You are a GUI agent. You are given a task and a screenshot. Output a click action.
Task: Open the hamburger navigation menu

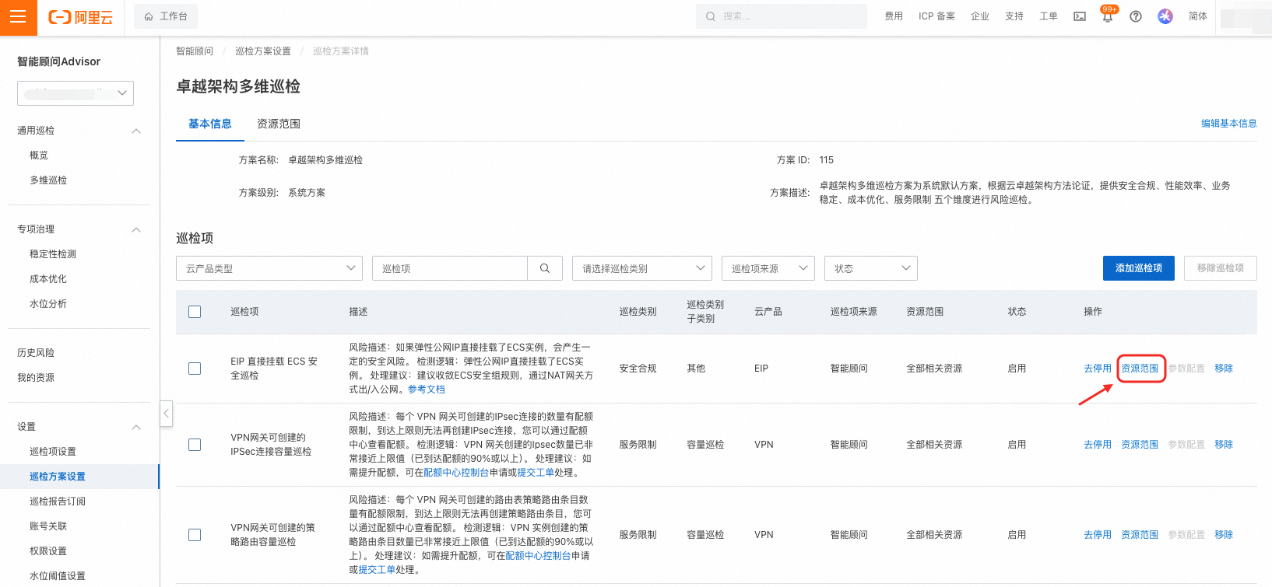[18, 17]
